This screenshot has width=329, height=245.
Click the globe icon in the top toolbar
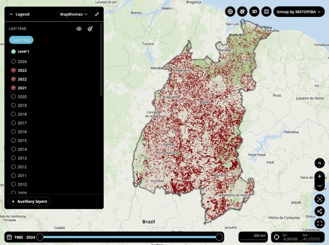tap(230, 12)
